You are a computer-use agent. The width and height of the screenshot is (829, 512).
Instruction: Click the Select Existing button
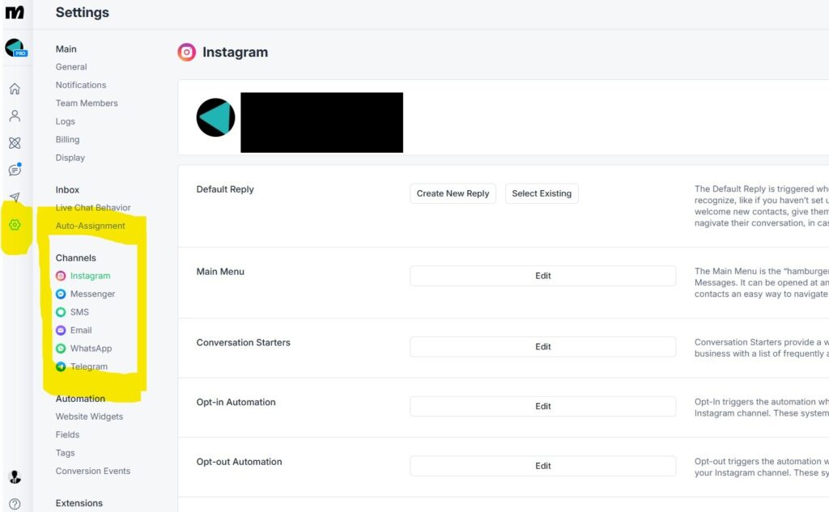[542, 193]
